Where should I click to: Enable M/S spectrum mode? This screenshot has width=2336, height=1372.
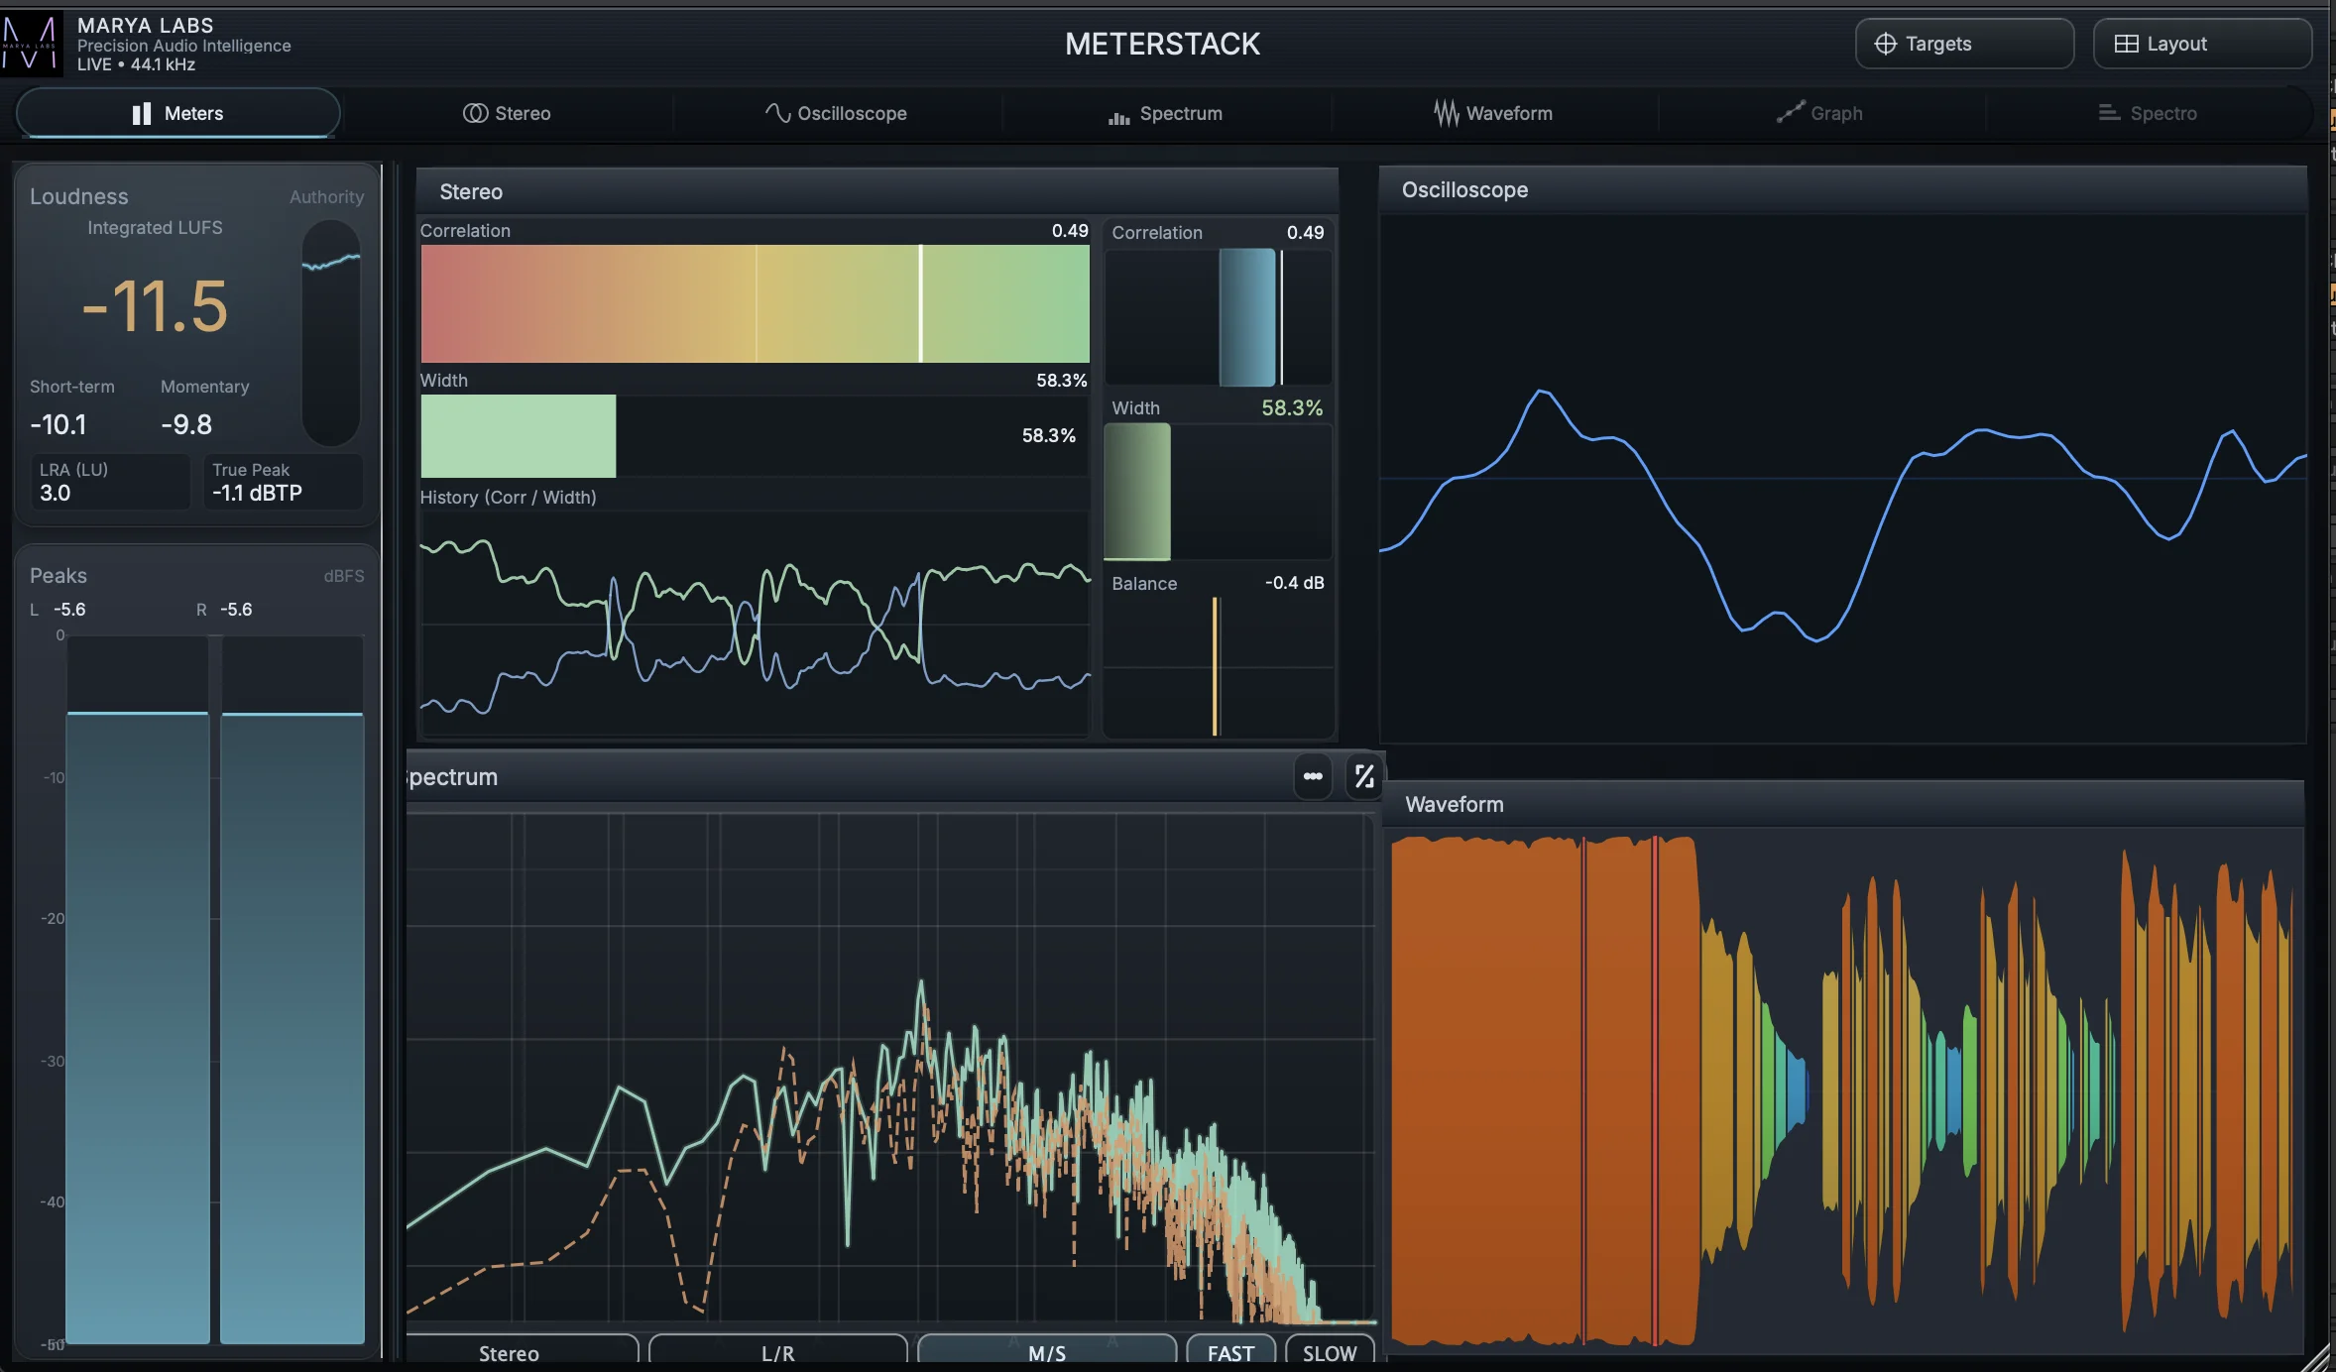1046,1352
